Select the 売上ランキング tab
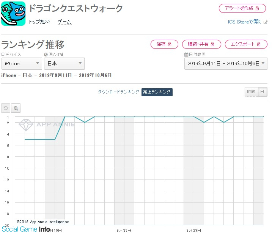 coord(157,92)
